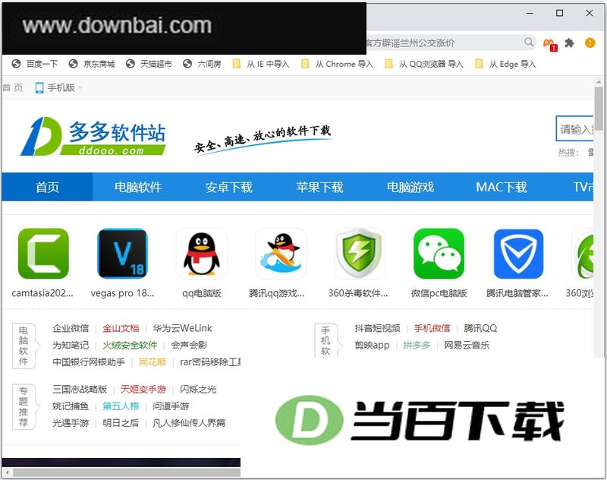Click the 多多软件站 site logo

click(x=93, y=136)
